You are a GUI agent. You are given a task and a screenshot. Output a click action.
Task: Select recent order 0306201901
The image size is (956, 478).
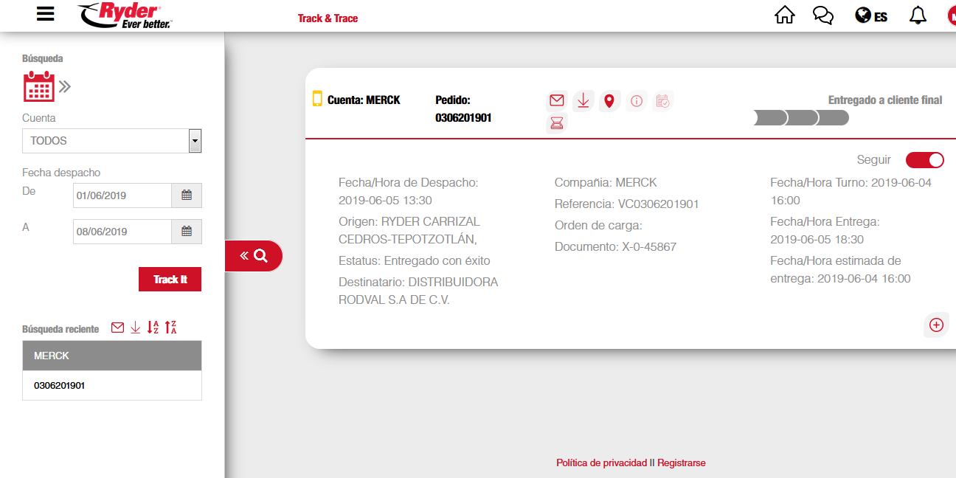click(x=60, y=385)
